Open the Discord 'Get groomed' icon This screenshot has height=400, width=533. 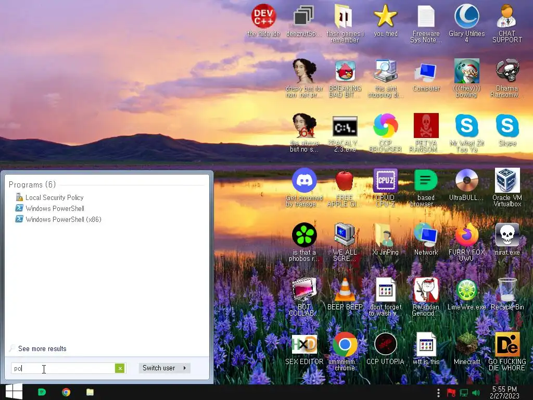pyautogui.click(x=304, y=181)
